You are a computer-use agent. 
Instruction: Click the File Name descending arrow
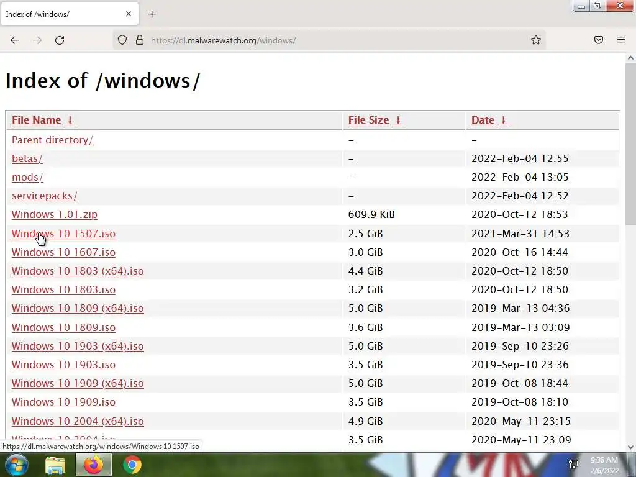coord(70,120)
